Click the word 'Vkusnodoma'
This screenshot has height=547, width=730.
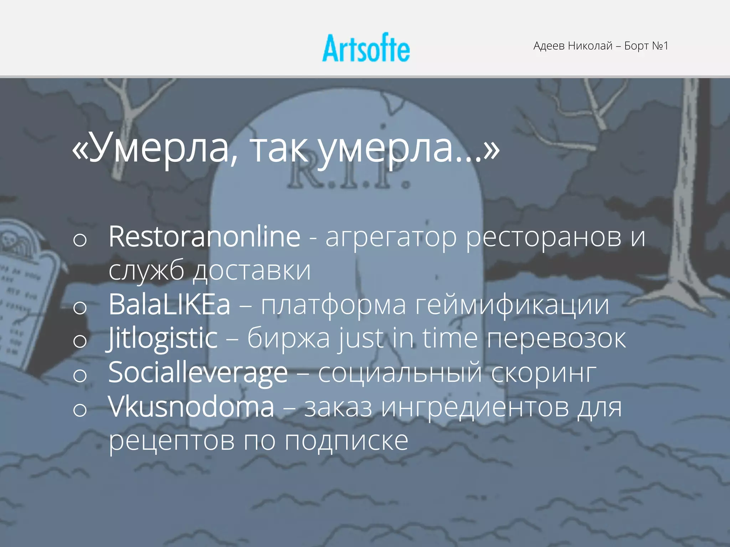[191, 406]
